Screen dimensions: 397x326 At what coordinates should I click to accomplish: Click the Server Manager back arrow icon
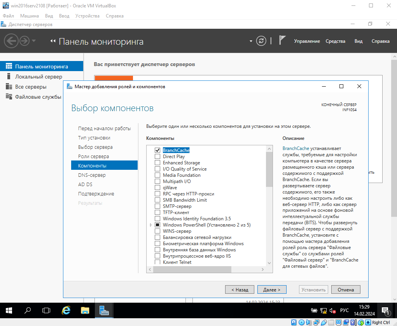pyautogui.click(x=11, y=41)
